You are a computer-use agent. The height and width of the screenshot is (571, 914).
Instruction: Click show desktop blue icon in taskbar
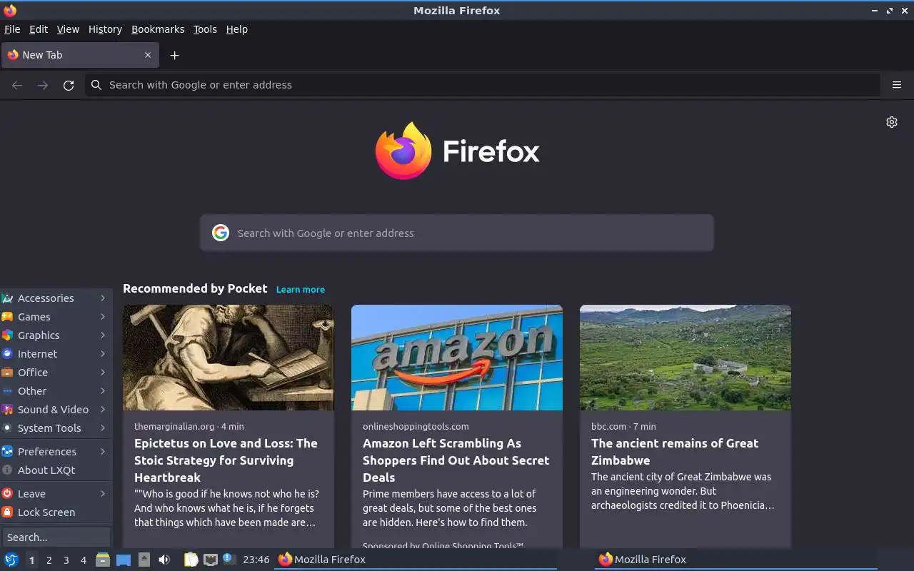tap(124, 560)
